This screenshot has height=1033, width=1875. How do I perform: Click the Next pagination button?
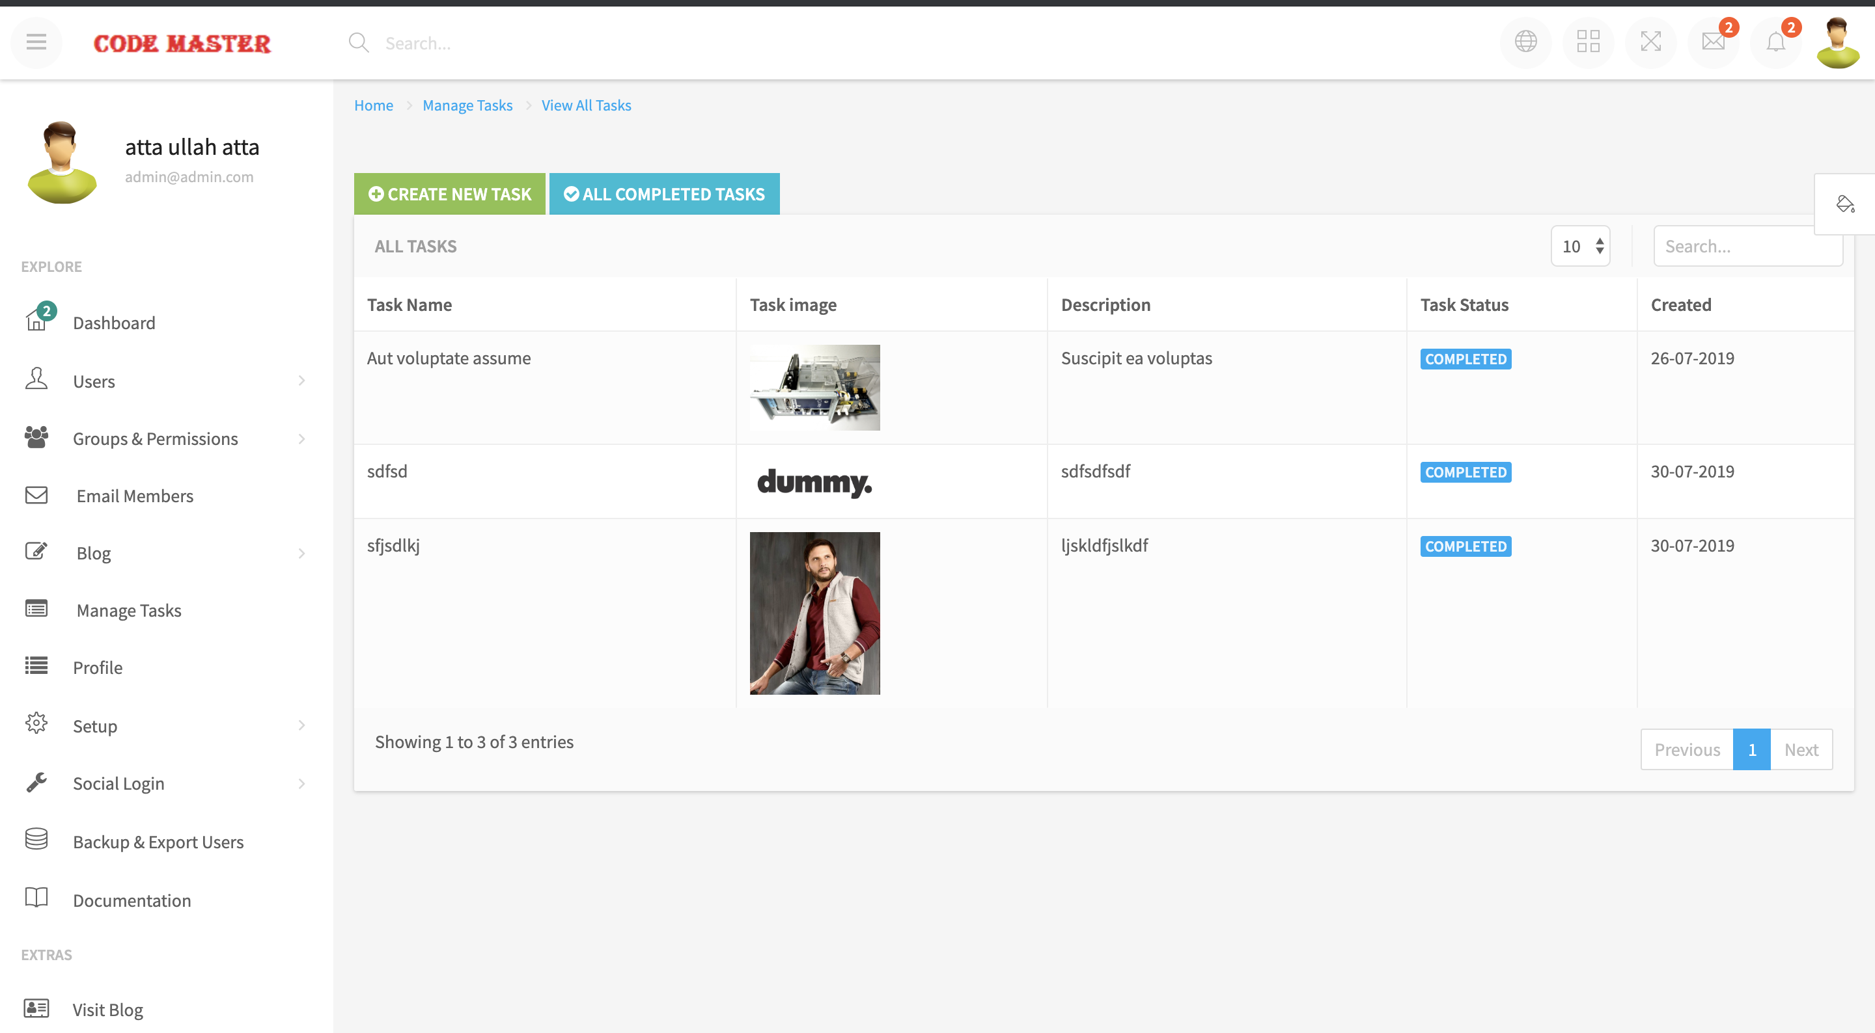(1801, 749)
